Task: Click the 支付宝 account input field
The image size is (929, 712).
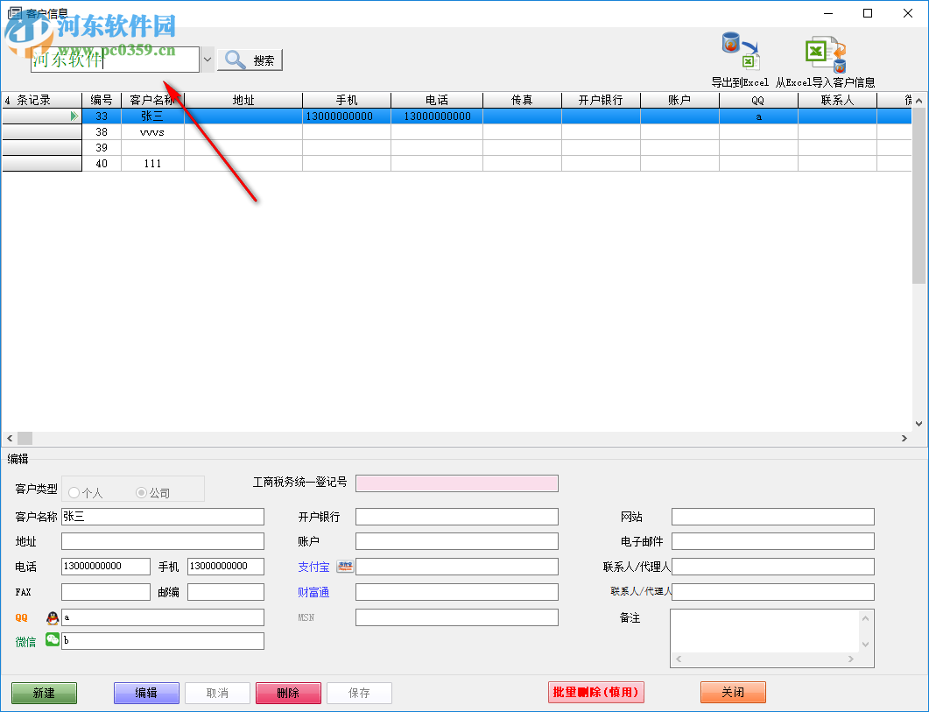Action: pos(457,566)
